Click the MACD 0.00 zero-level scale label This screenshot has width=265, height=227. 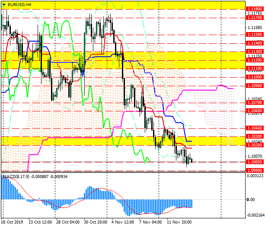tap(250, 199)
